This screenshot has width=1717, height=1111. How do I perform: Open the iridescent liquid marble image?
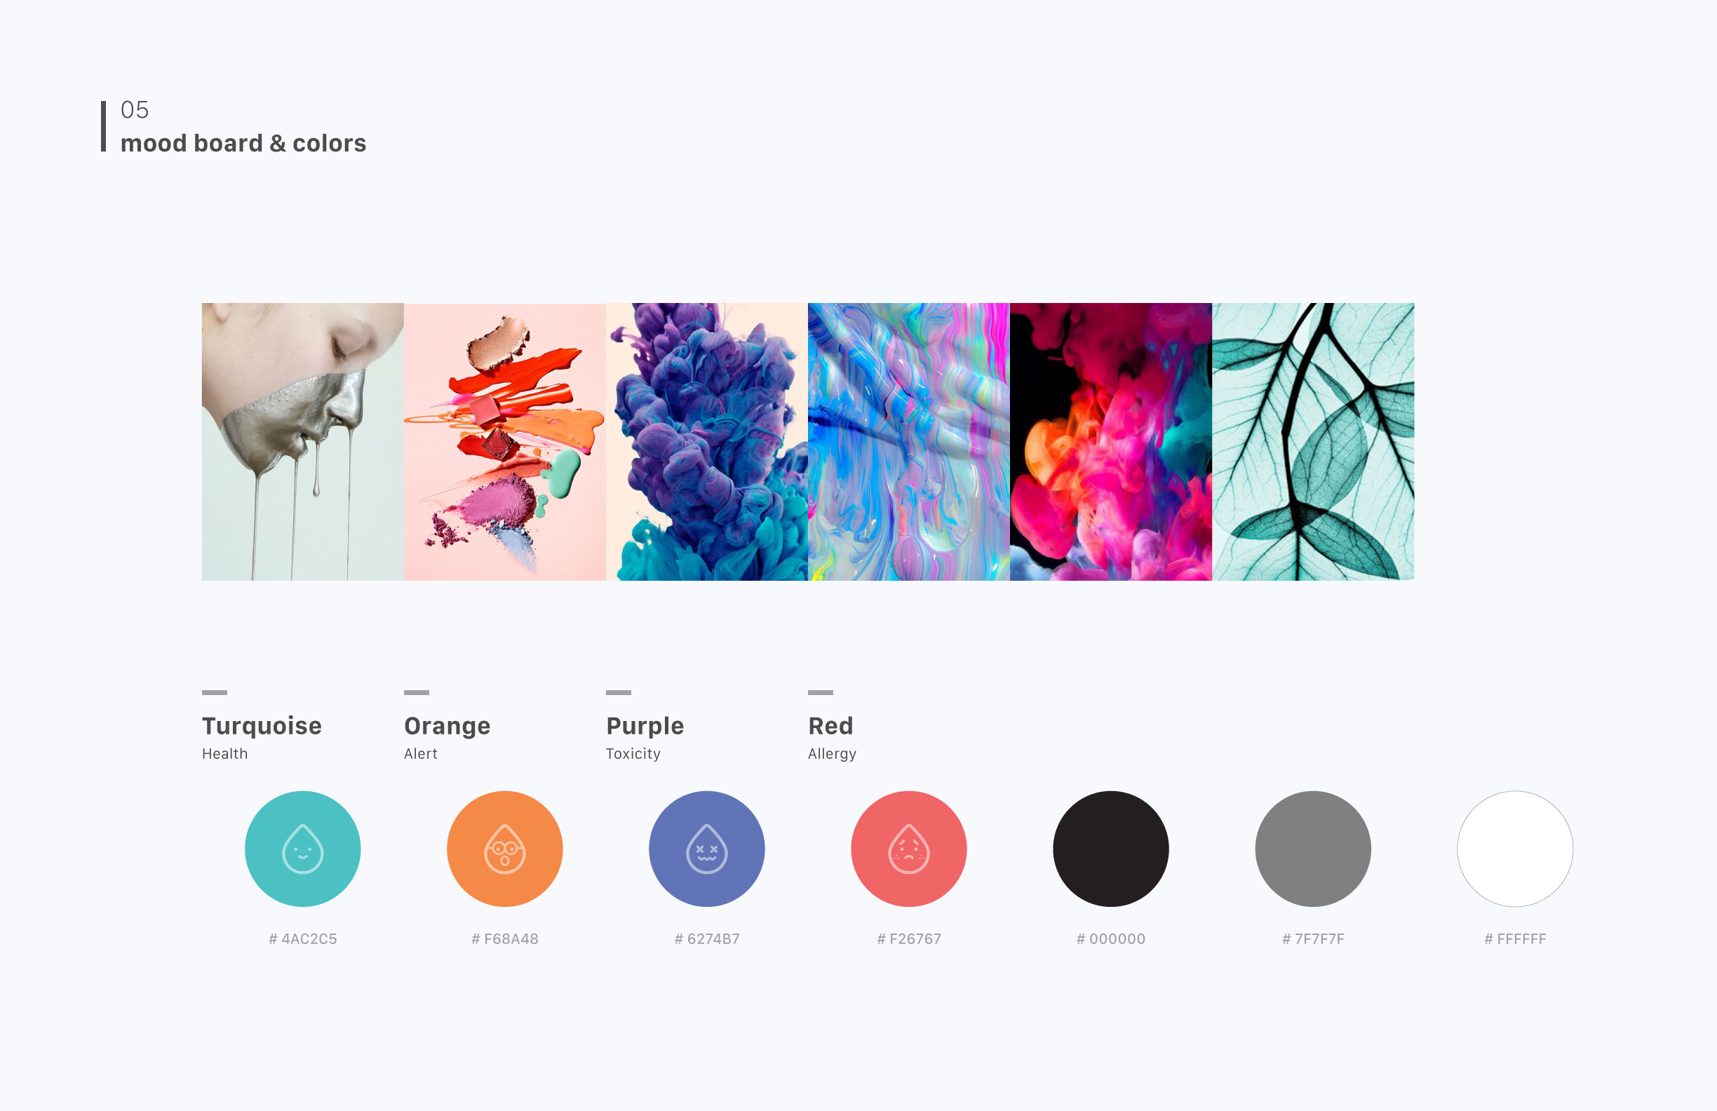coord(908,441)
